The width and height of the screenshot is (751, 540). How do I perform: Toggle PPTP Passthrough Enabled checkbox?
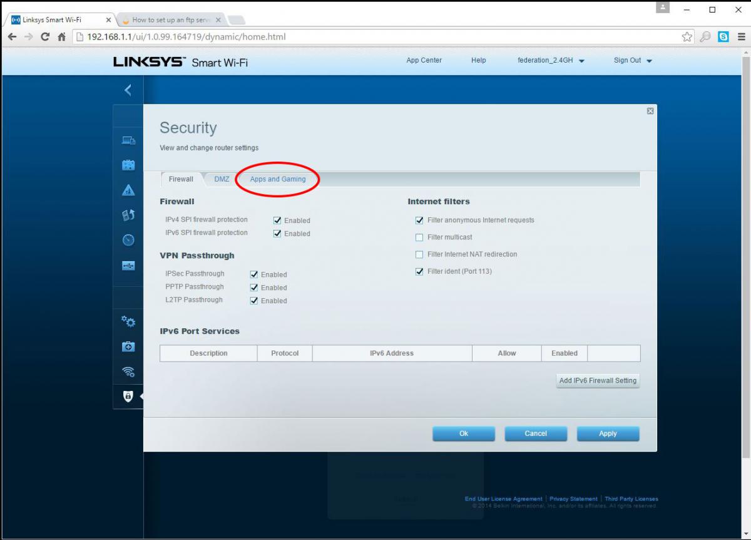[254, 288]
